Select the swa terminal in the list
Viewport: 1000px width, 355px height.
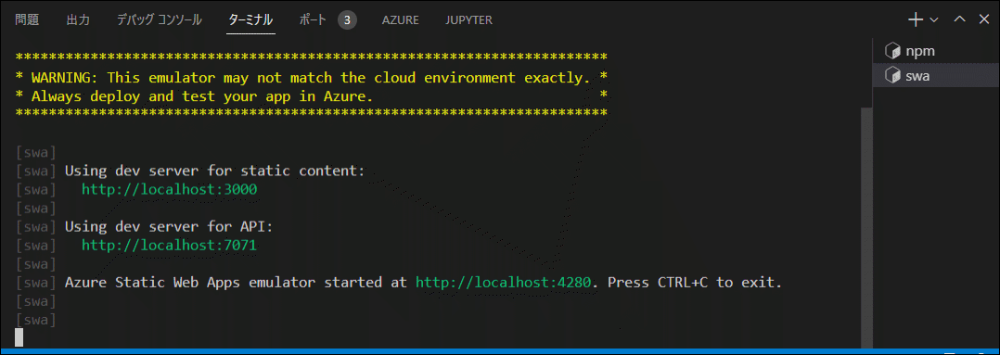click(936, 76)
